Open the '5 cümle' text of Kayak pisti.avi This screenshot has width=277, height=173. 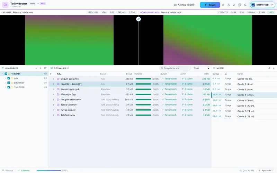[x=187, y=110]
